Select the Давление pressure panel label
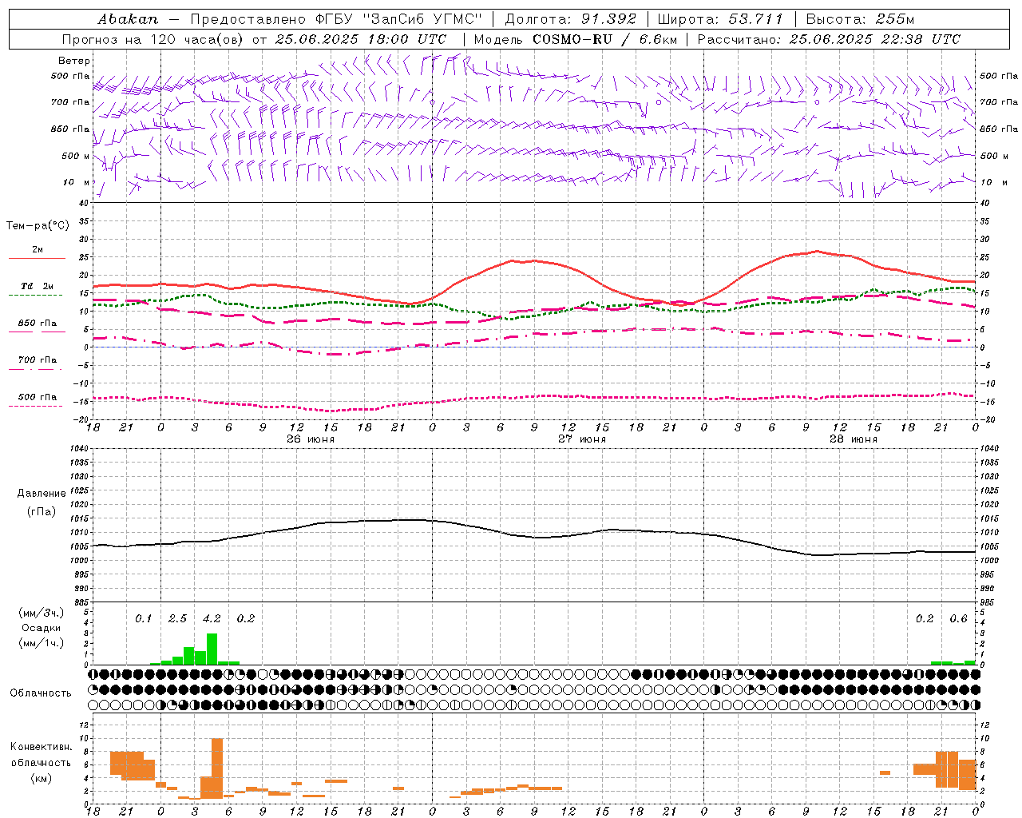1022x818 pixels. pyautogui.click(x=41, y=494)
